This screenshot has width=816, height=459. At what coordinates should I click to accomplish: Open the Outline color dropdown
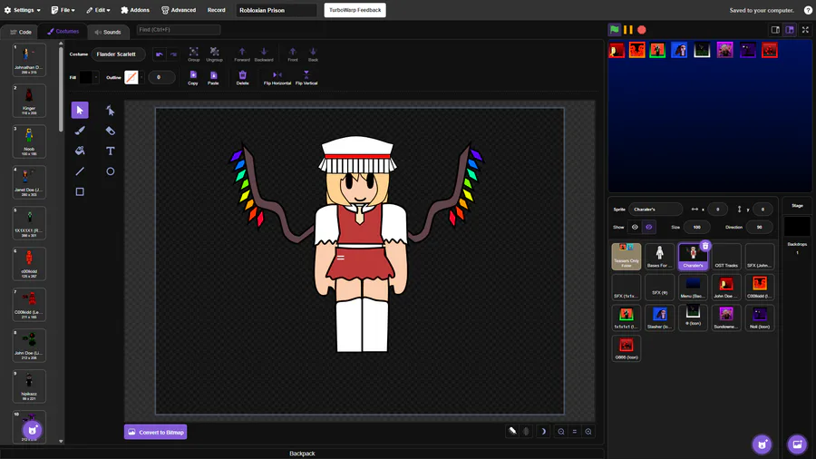141,77
